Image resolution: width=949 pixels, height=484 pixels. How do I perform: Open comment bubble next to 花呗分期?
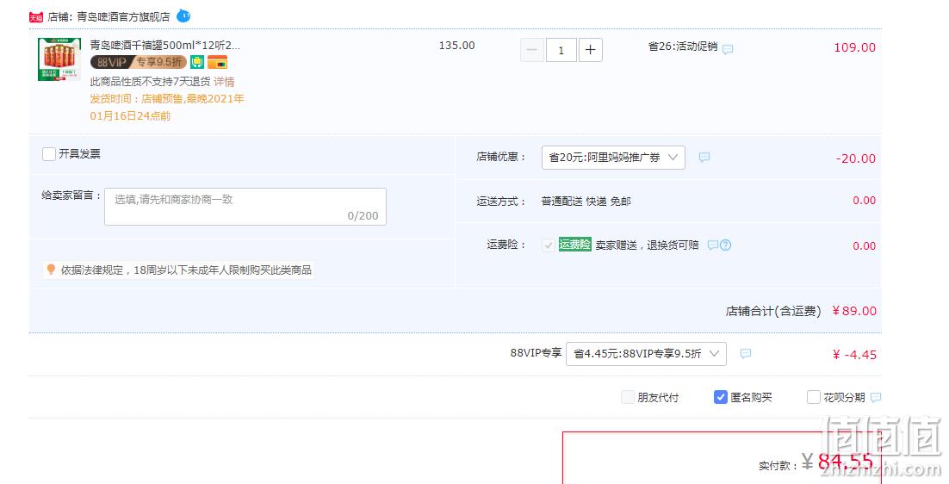coord(876,398)
